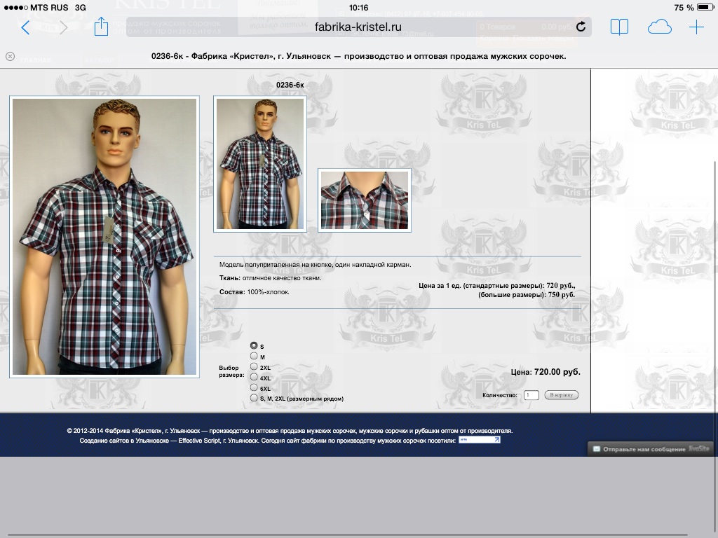Viewport: 718px width, 538px height.
Task: Select size M radio button
Action: (x=254, y=356)
